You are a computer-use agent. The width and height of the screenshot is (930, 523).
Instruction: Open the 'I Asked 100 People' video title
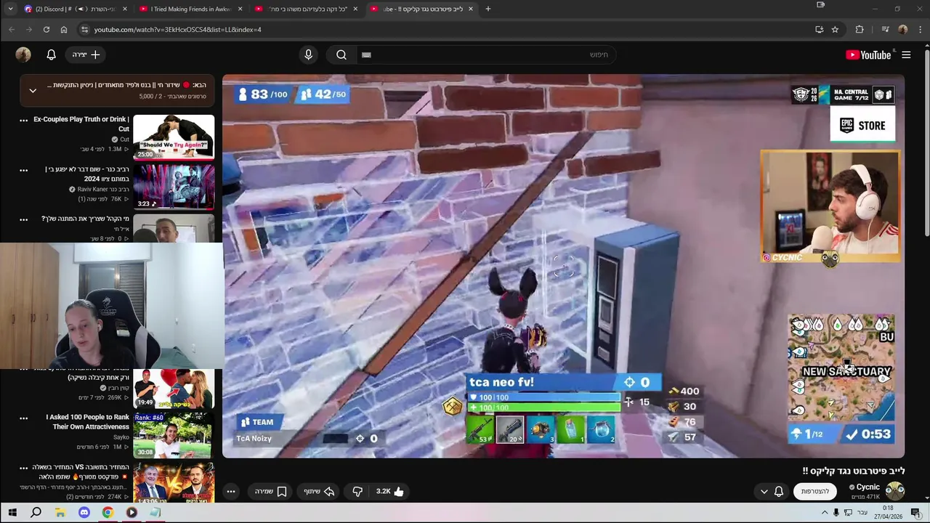(87, 421)
